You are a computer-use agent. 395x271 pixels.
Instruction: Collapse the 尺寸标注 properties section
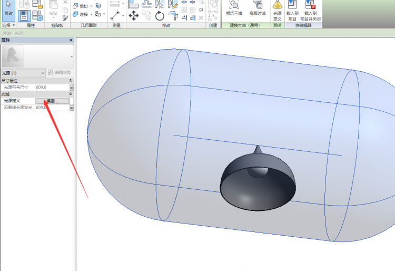tap(71, 81)
